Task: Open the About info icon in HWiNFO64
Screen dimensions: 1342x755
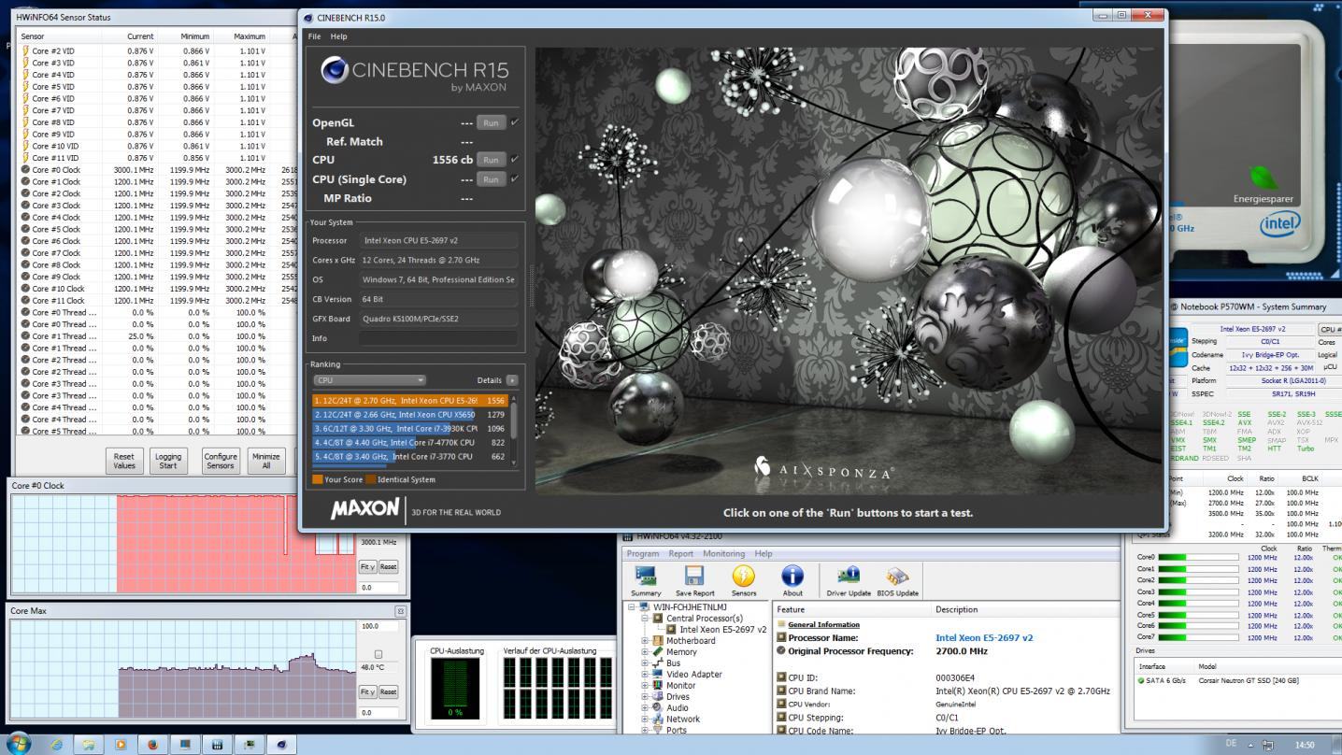Action: tap(792, 577)
